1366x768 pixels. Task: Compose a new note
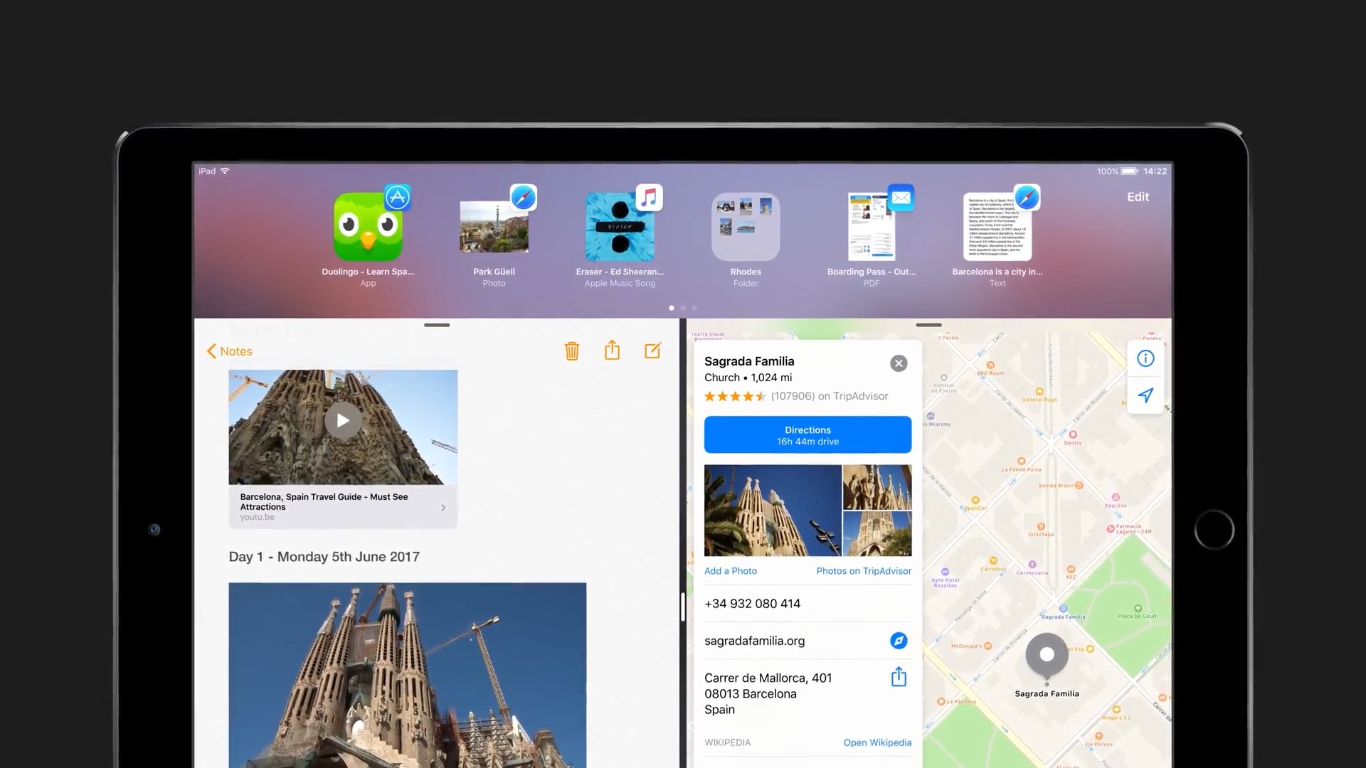652,351
